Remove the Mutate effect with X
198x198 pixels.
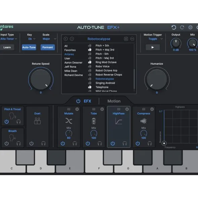pos(77,109)
